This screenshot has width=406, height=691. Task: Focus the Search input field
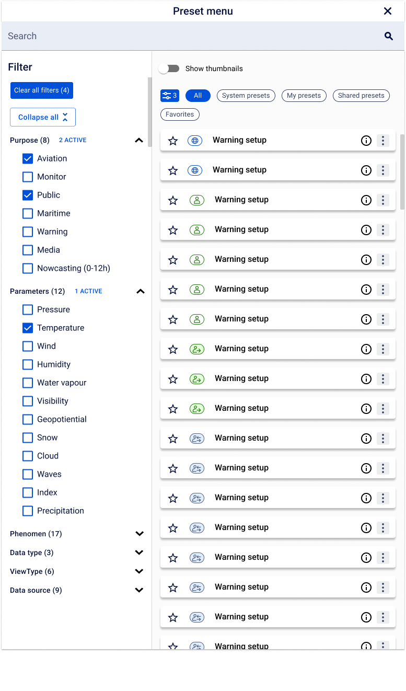[193, 36]
